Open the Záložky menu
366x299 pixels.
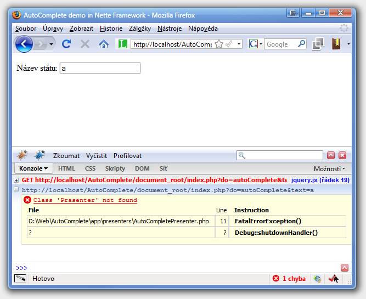pyautogui.click(x=140, y=29)
